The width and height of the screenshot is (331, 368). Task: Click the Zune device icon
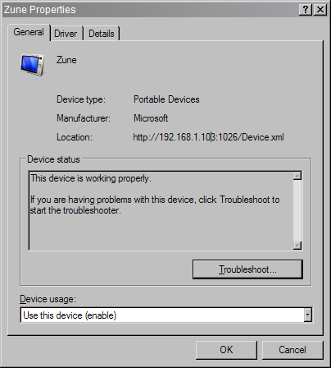point(32,65)
